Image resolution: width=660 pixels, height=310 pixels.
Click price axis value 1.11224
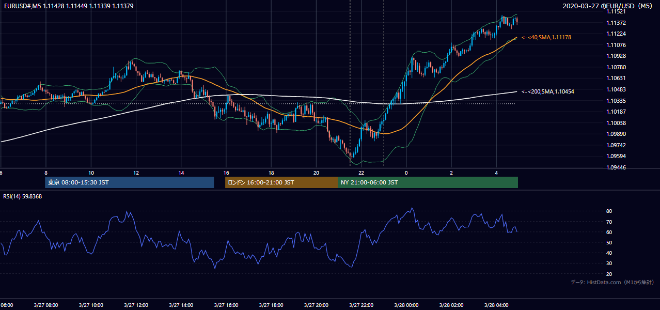(x=616, y=34)
